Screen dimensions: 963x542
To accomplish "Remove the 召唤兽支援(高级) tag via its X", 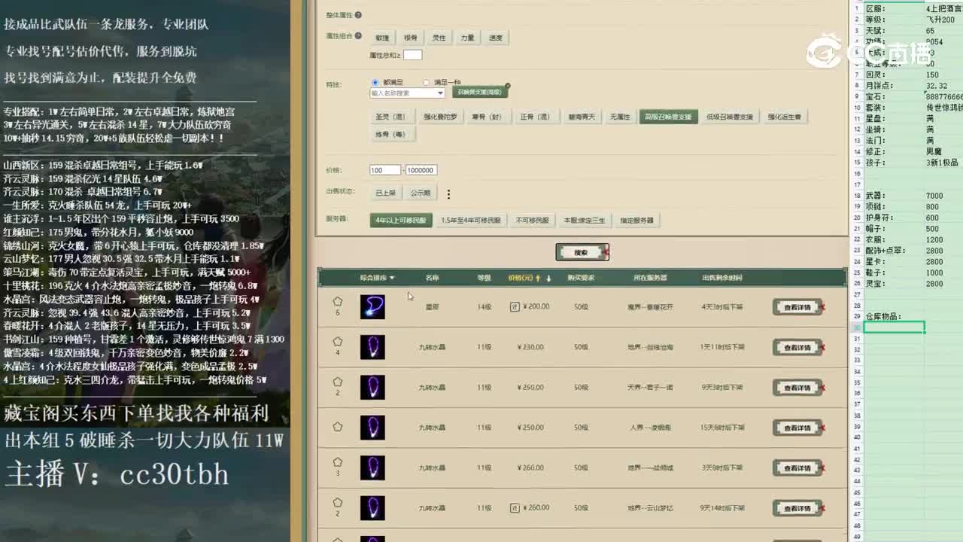I will 509,85.
